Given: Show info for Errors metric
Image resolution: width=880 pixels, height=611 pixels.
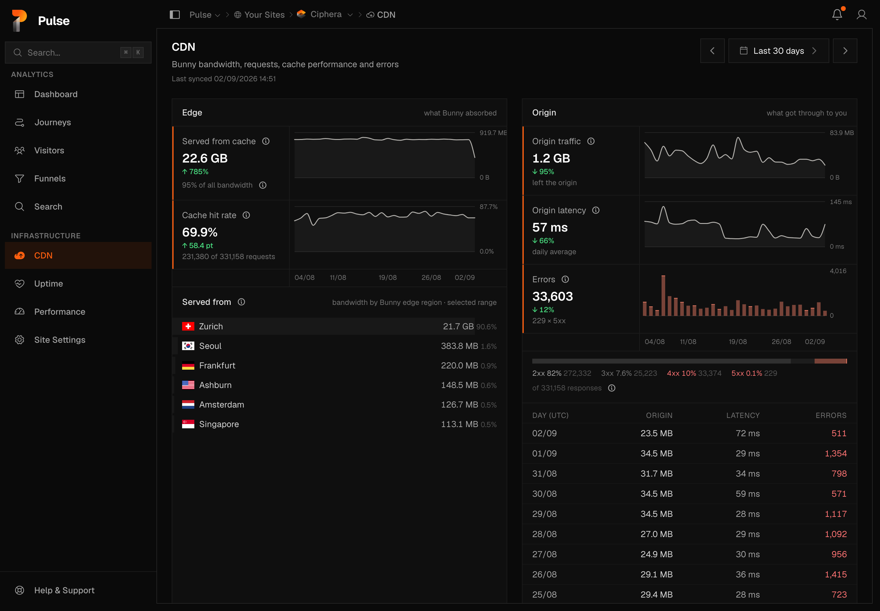Looking at the screenshot, I should pos(565,280).
